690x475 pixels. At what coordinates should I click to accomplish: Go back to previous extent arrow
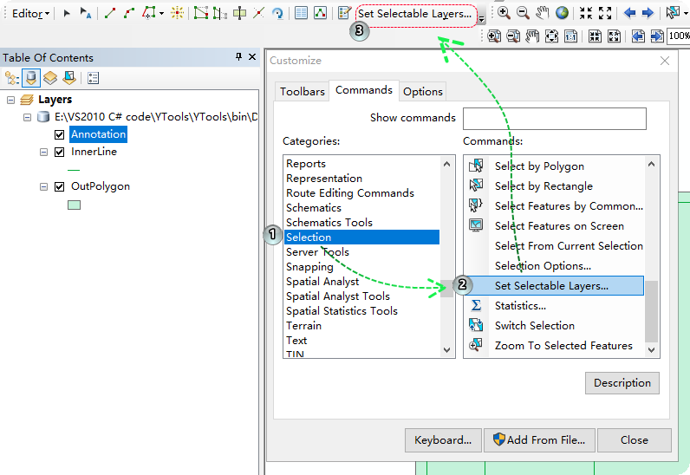[x=629, y=13]
